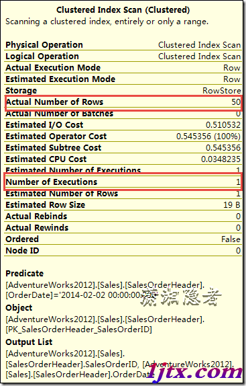This screenshot has width=246, height=386.
Task: Click the Estimated Subtree Cost label
Action: [53, 147]
